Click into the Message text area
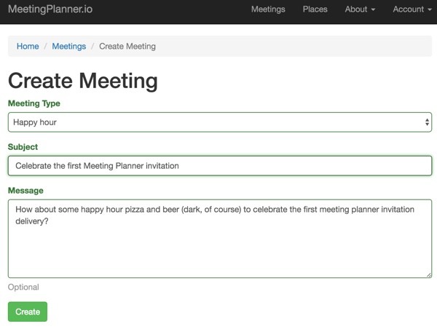437x329 pixels. (x=220, y=239)
